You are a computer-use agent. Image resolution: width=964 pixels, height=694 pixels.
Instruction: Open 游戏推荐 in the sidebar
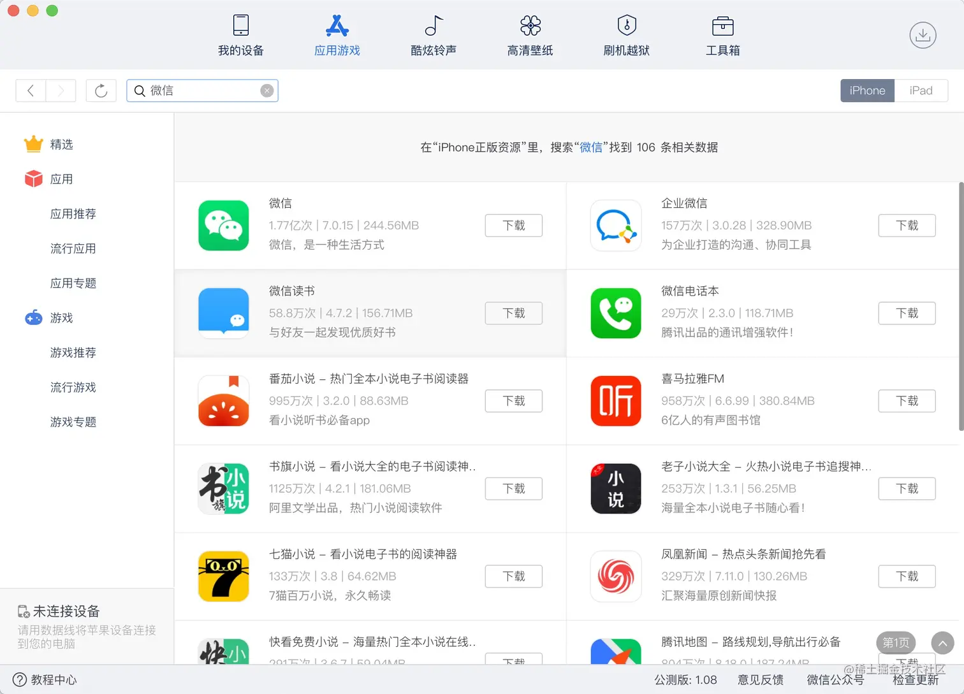pos(73,352)
